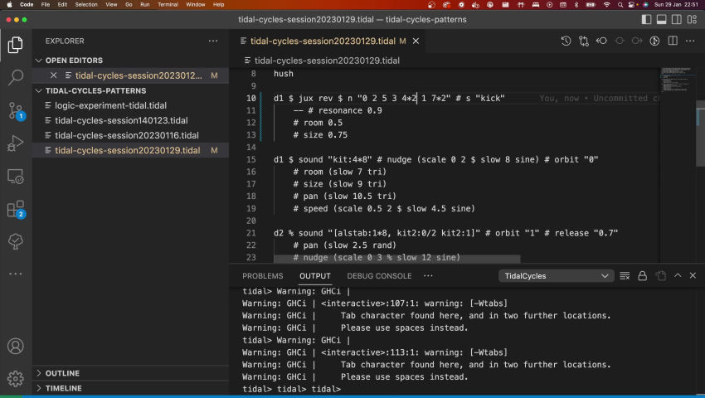Click line number 15 in gutter

pos(250,159)
